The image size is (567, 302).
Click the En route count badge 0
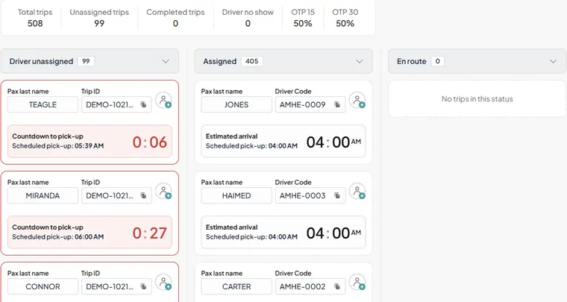tap(437, 61)
